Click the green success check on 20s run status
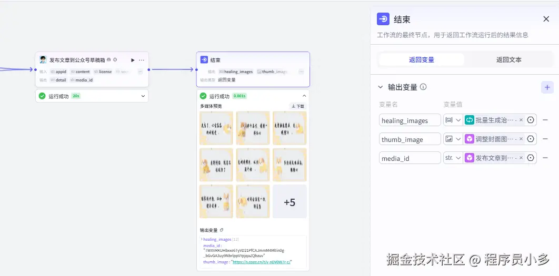Viewport: 559px width, 276px height. (42, 96)
